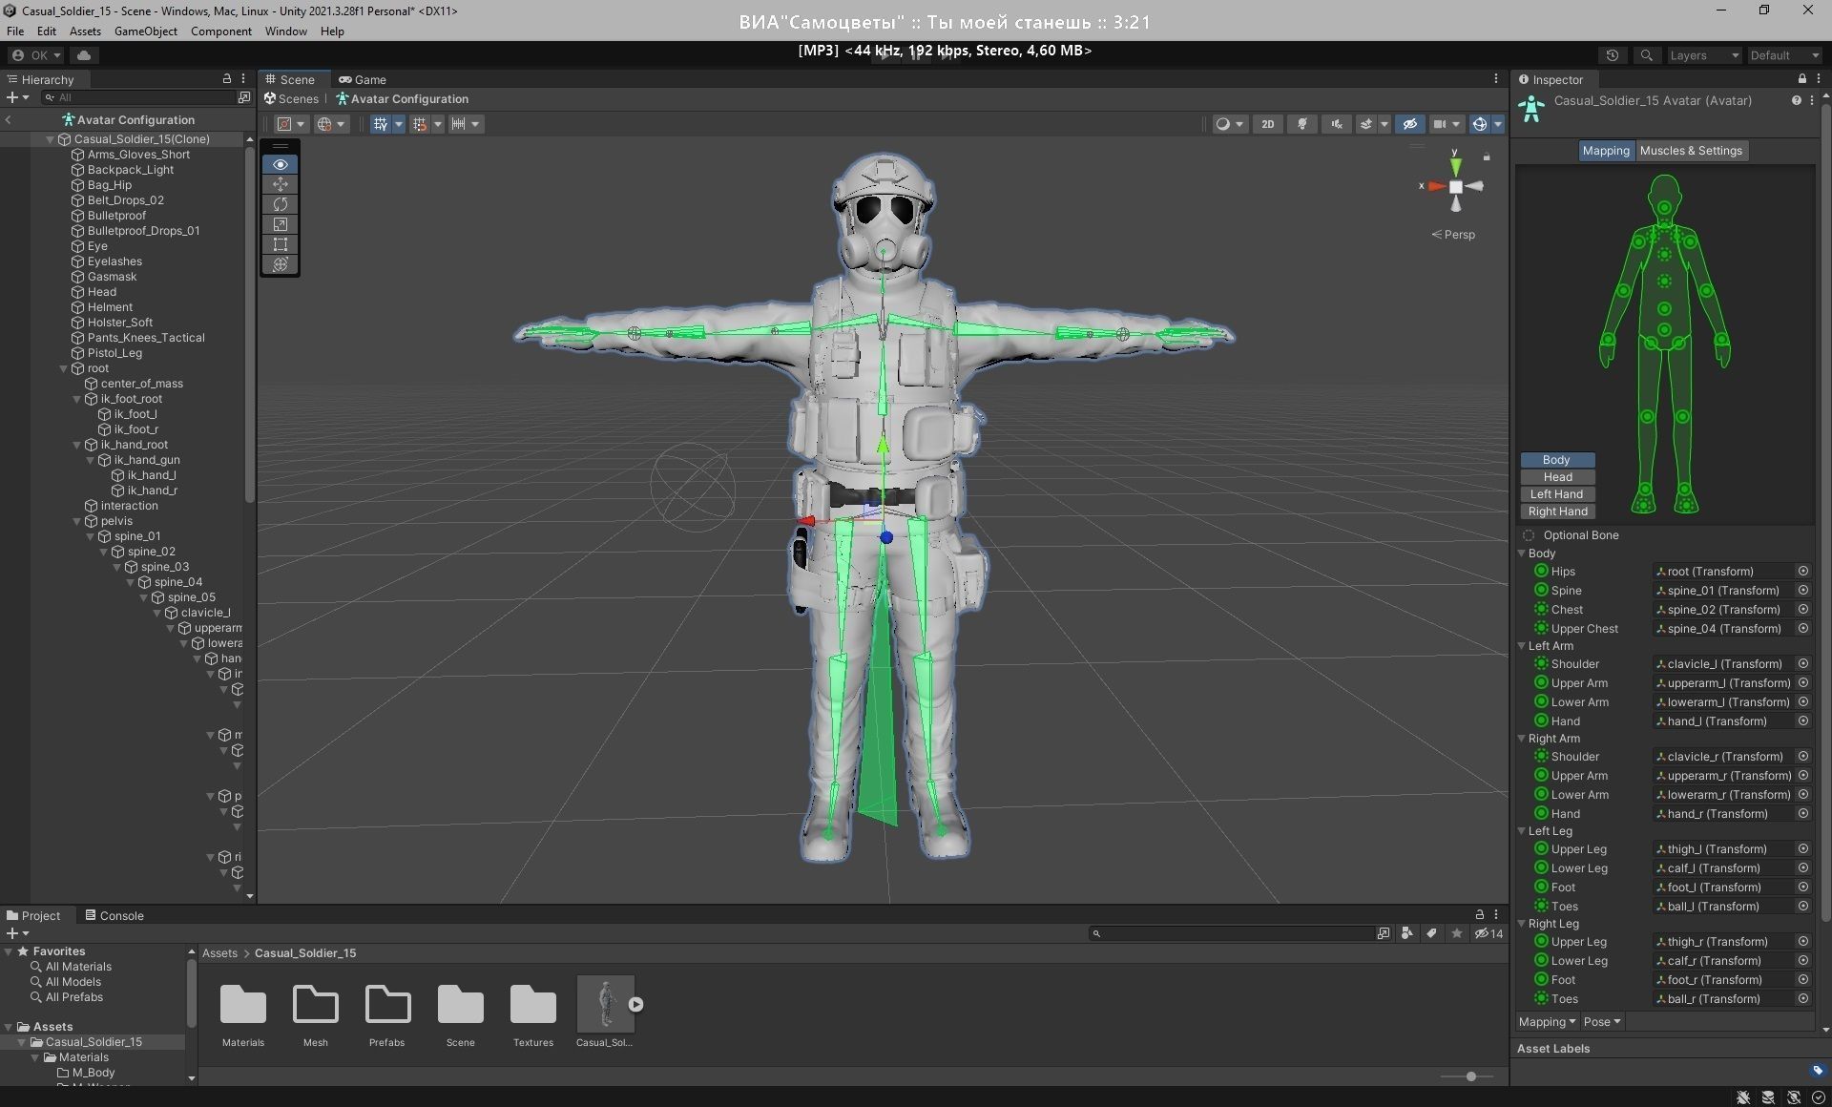The width and height of the screenshot is (1832, 1107).
Task: Open the global search magnifier icon
Action: click(x=1646, y=55)
